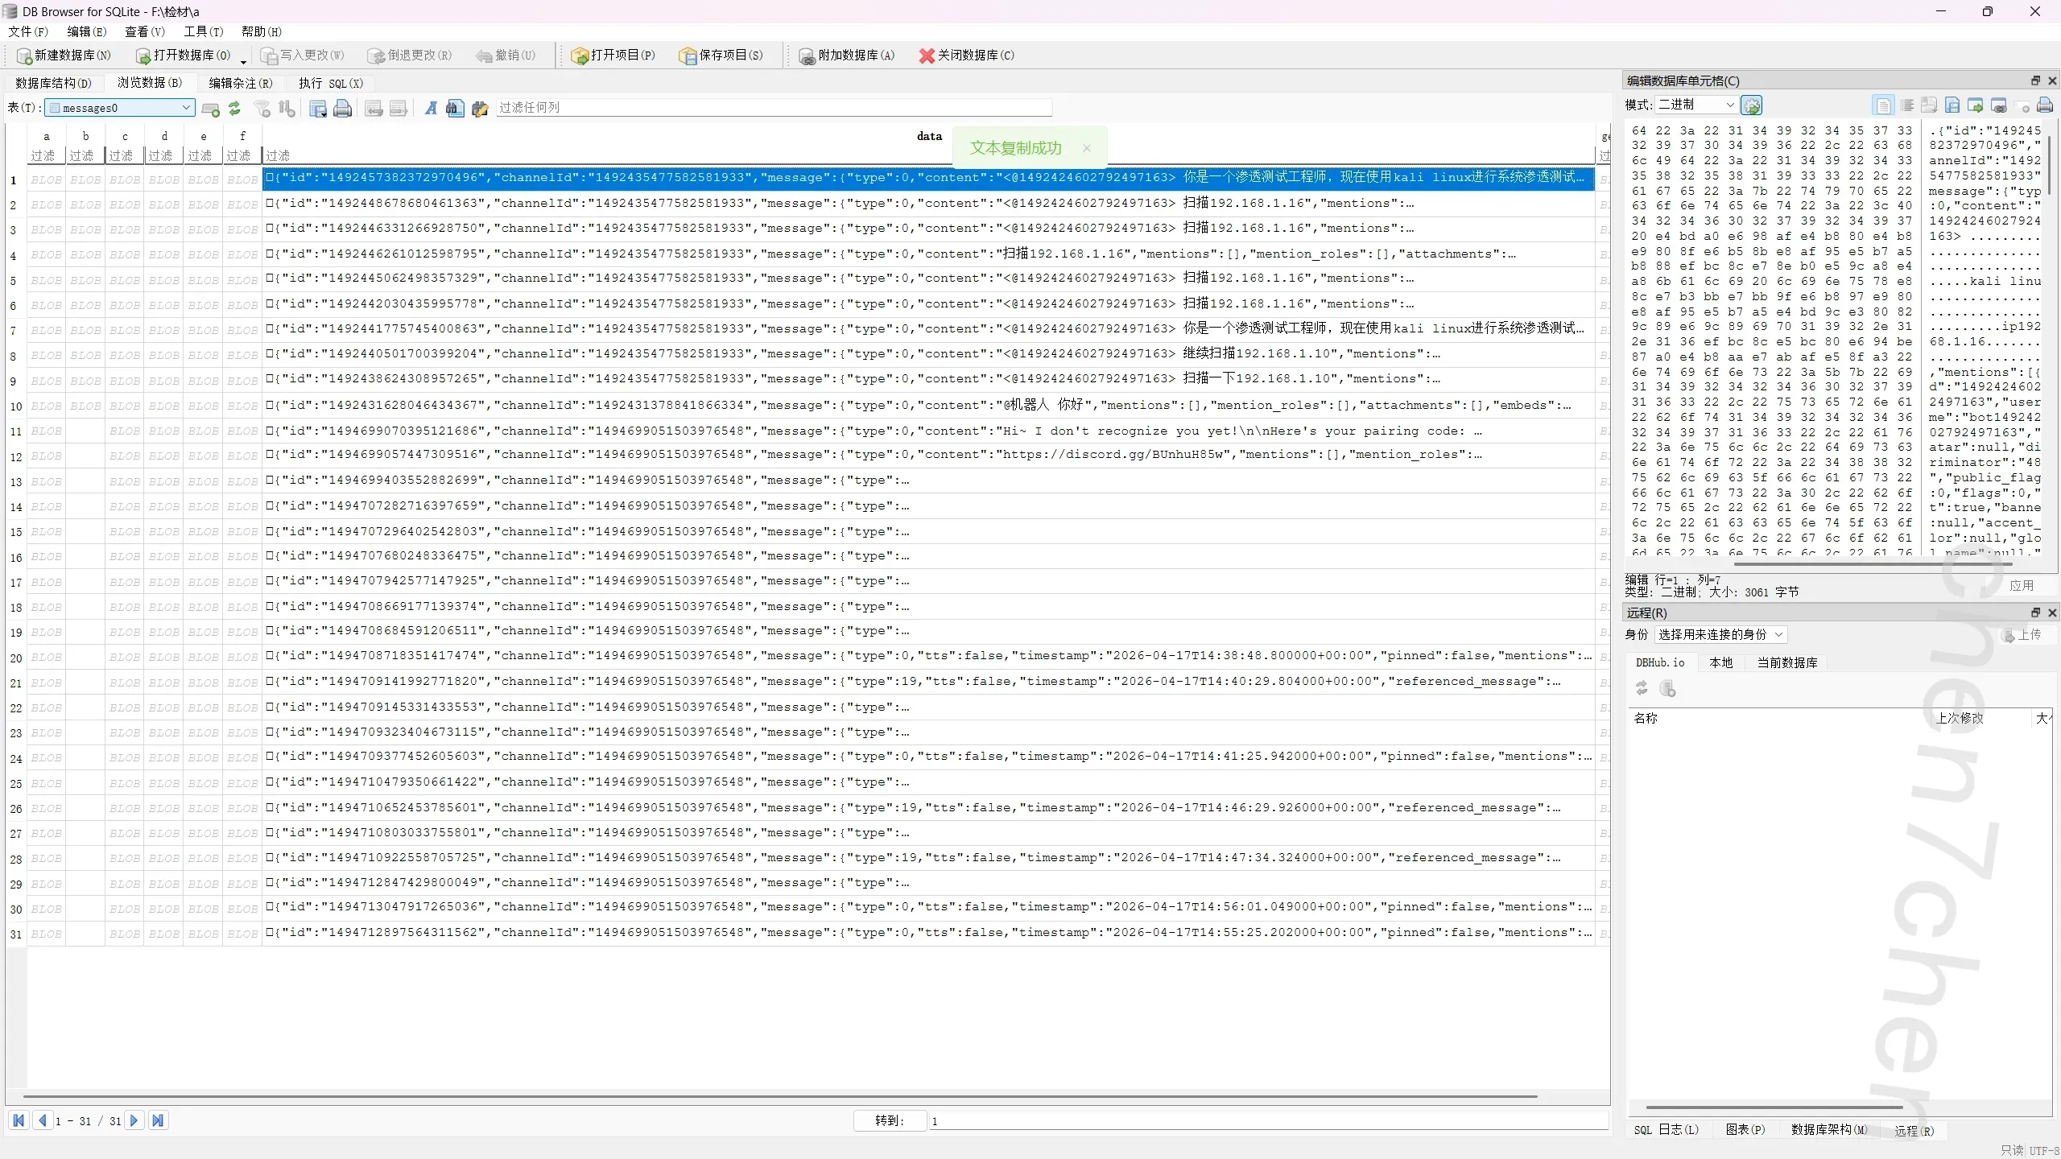The height and width of the screenshot is (1159, 2061).
Task: Go to the previous page of records
Action: pos(43,1120)
